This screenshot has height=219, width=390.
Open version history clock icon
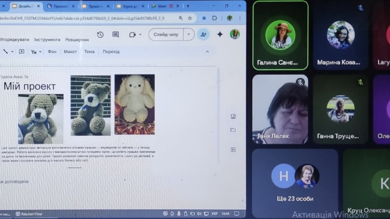(x=100, y=34)
